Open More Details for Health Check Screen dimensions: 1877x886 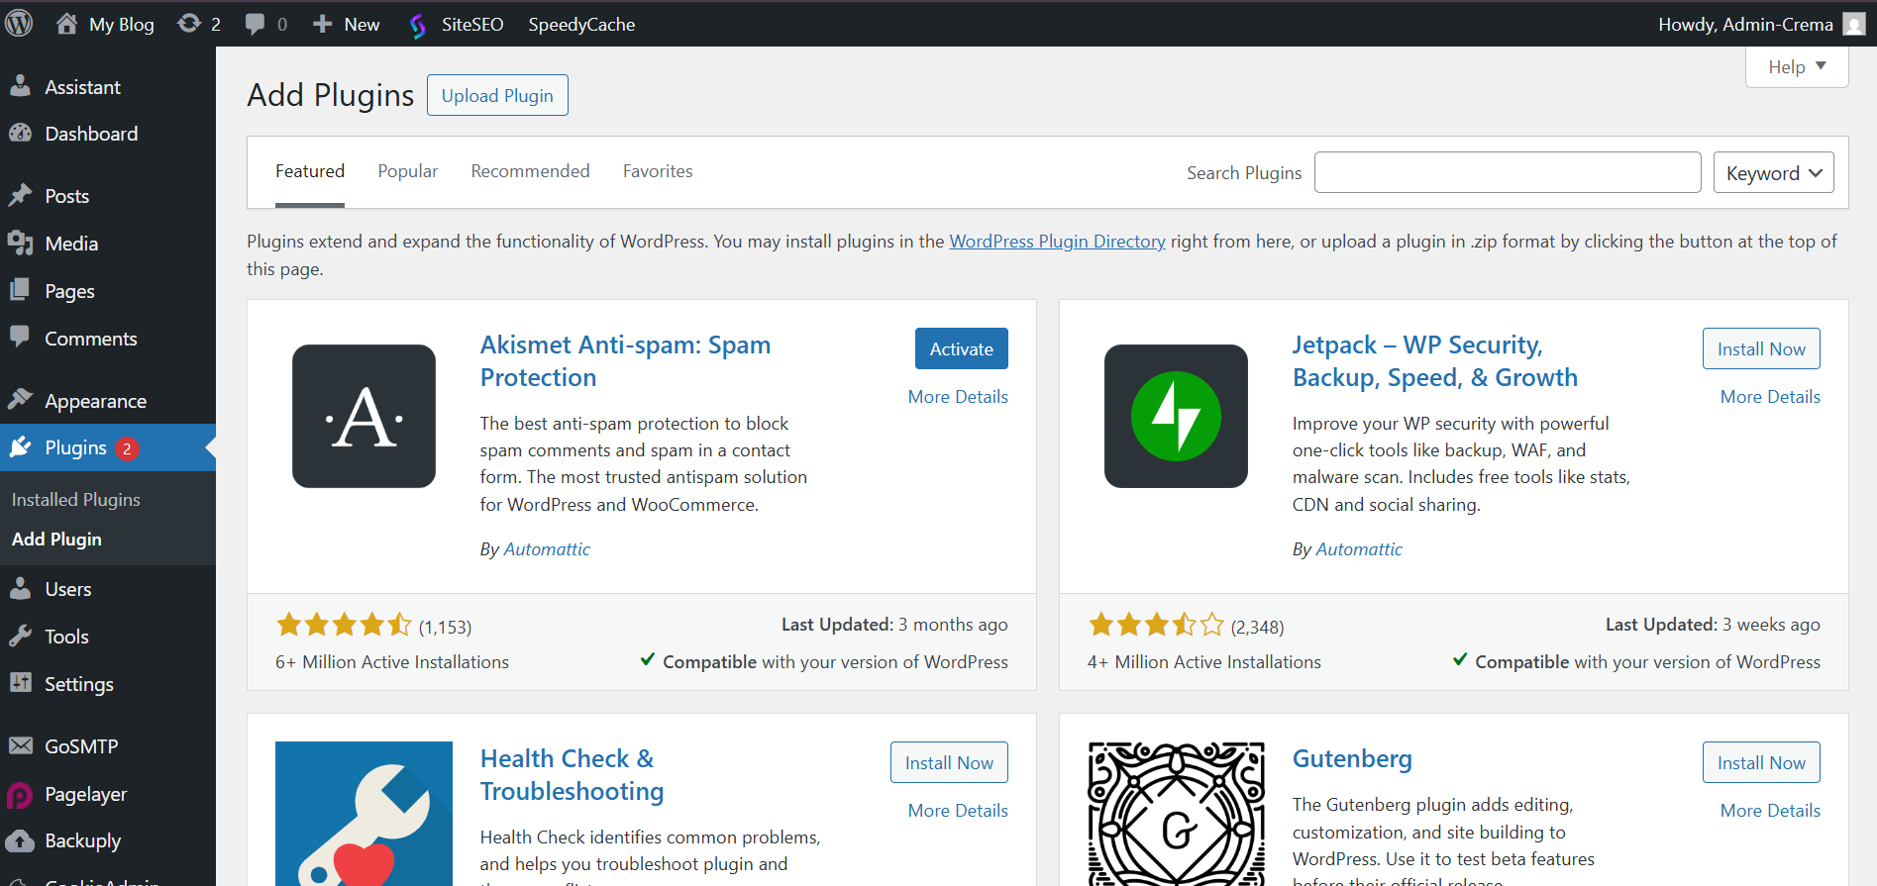click(x=958, y=810)
